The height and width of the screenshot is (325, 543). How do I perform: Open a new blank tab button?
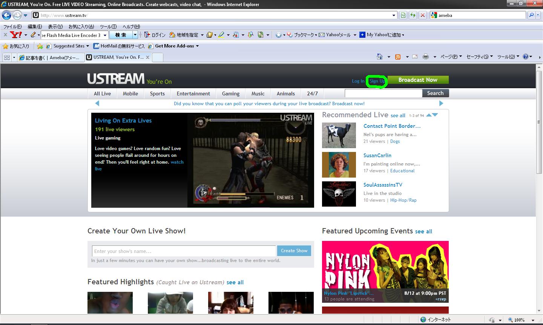[x=158, y=57]
